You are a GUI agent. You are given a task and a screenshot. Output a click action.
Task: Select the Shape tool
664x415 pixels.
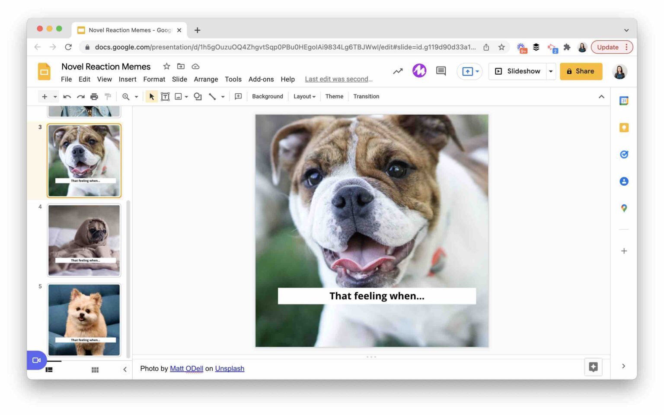tap(198, 96)
